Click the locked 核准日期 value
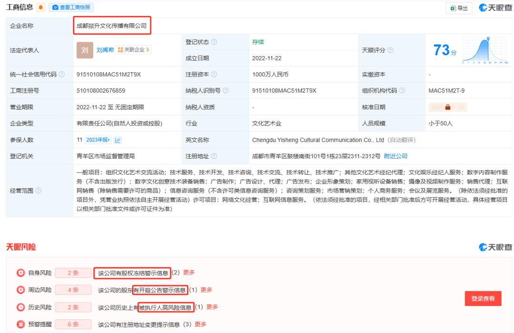The height and width of the screenshot is (333, 514). pyautogui.click(x=447, y=107)
